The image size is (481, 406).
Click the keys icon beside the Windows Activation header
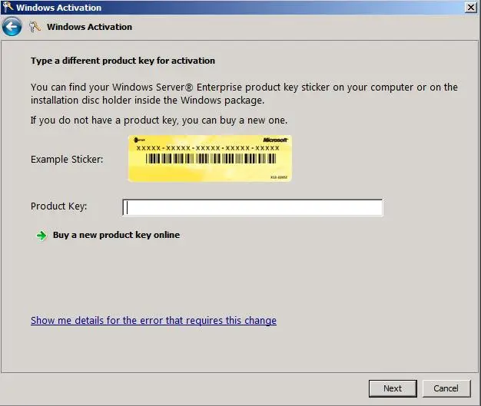click(x=35, y=27)
